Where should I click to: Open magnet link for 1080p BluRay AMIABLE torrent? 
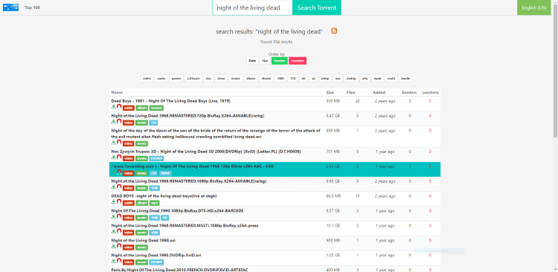point(119,187)
